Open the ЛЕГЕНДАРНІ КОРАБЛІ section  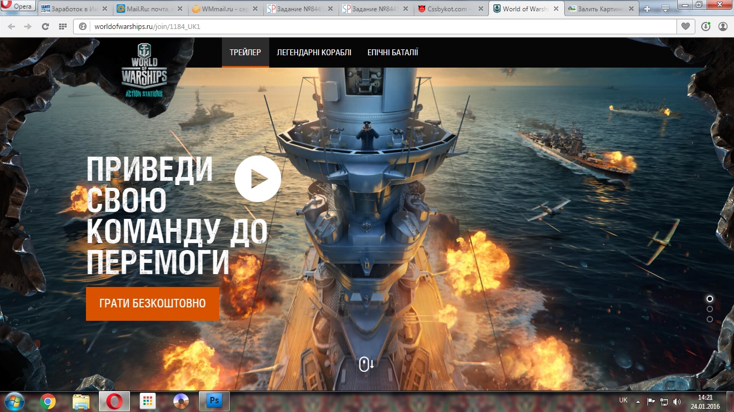coord(314,53)
